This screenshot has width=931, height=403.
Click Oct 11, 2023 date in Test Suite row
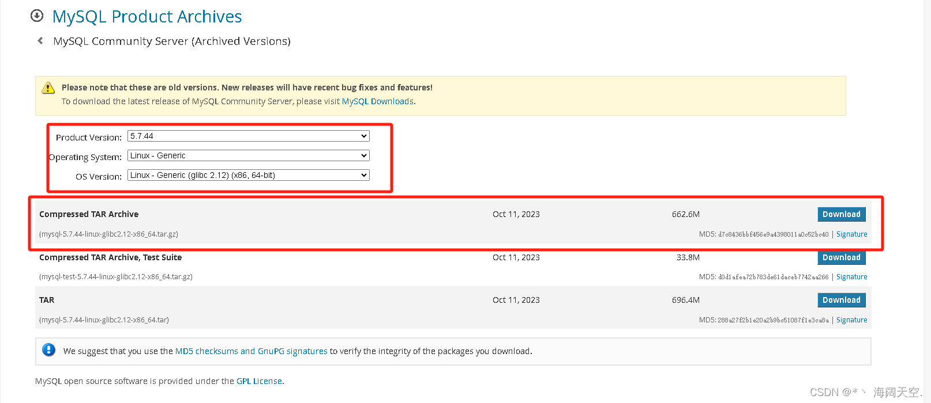(x=516, y=257)
